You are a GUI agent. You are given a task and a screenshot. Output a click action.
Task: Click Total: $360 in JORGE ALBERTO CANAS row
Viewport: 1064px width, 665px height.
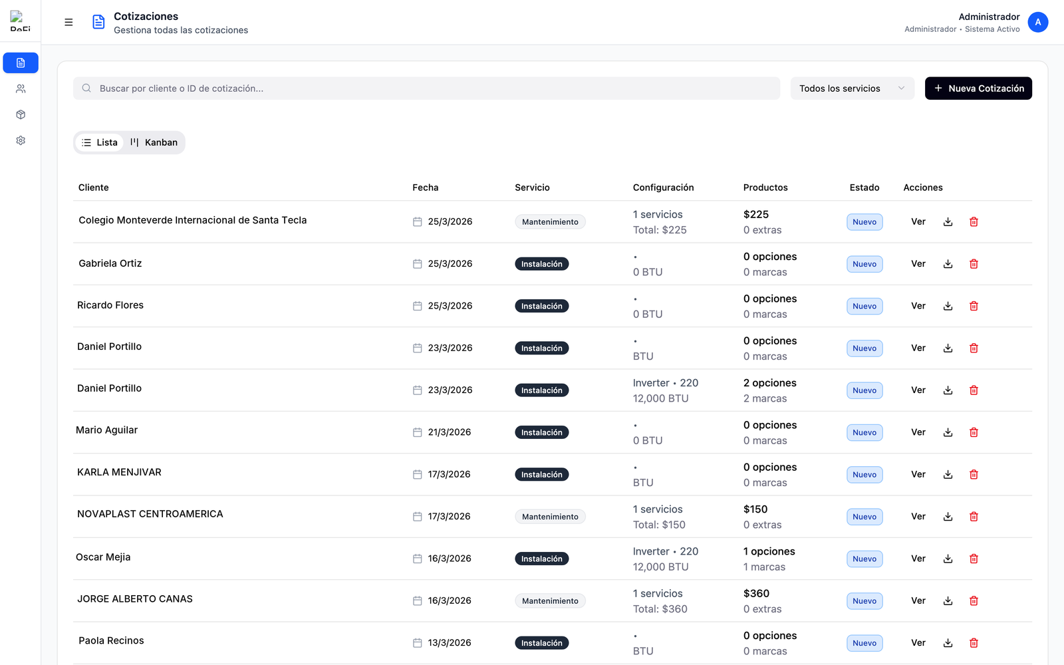(660, 609)
